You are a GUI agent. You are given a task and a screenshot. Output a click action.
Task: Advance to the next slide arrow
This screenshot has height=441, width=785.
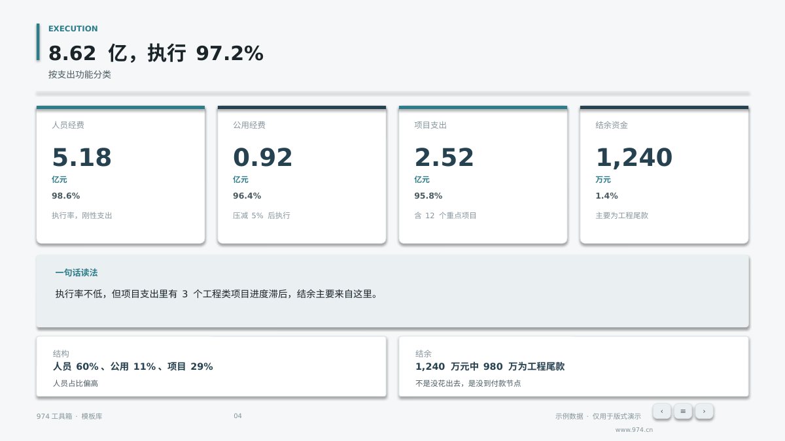(x=704, y=411)
